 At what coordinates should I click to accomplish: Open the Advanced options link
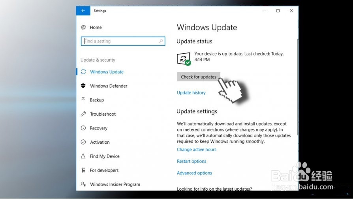coord(195,173)
